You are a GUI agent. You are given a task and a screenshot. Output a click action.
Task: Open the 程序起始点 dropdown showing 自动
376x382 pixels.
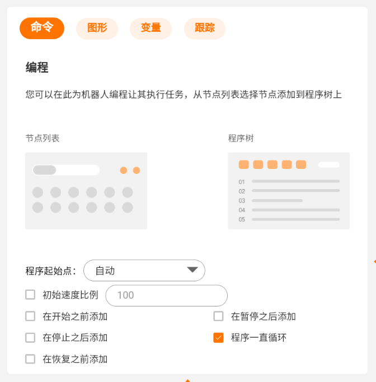point(144,271)
